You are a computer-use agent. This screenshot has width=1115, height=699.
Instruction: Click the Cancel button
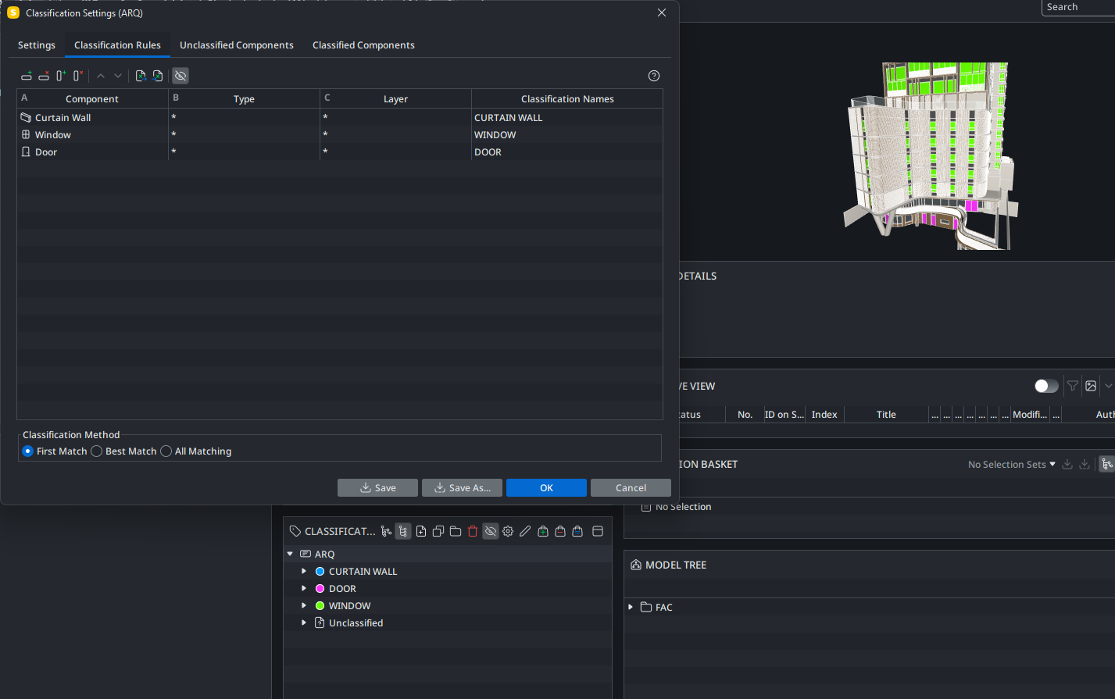click(x=631, y=487)
